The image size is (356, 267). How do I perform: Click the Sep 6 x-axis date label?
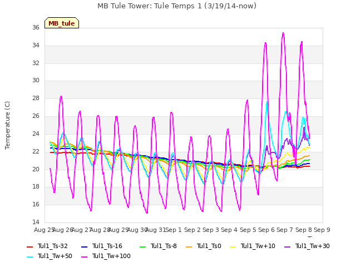click(x=266, y=230)
